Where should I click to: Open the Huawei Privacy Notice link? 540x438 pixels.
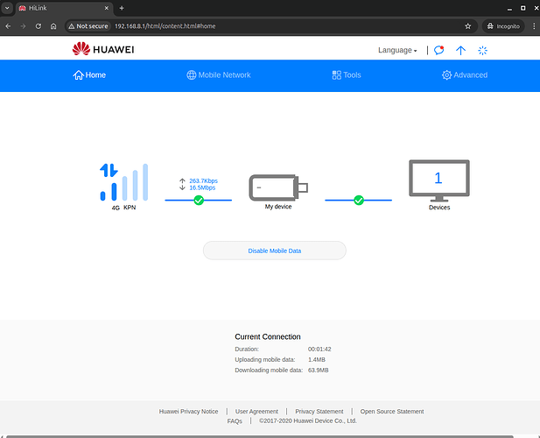188,411
